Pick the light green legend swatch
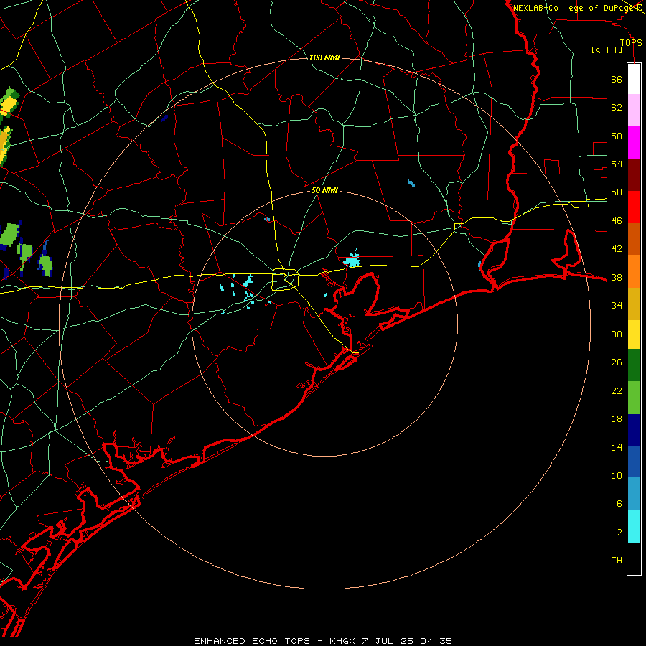646x646 pixels. pos(634,398)
